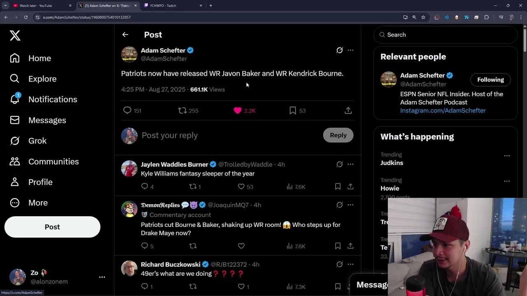
Task: Switch to Watch later YouTube tab
Action: 41,6
